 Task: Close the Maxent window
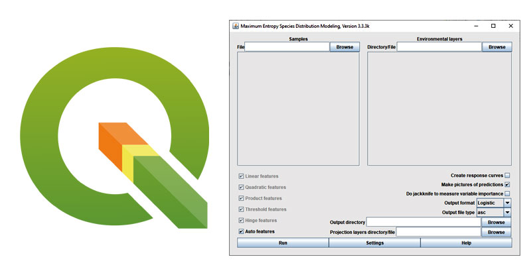coord(510,26)
